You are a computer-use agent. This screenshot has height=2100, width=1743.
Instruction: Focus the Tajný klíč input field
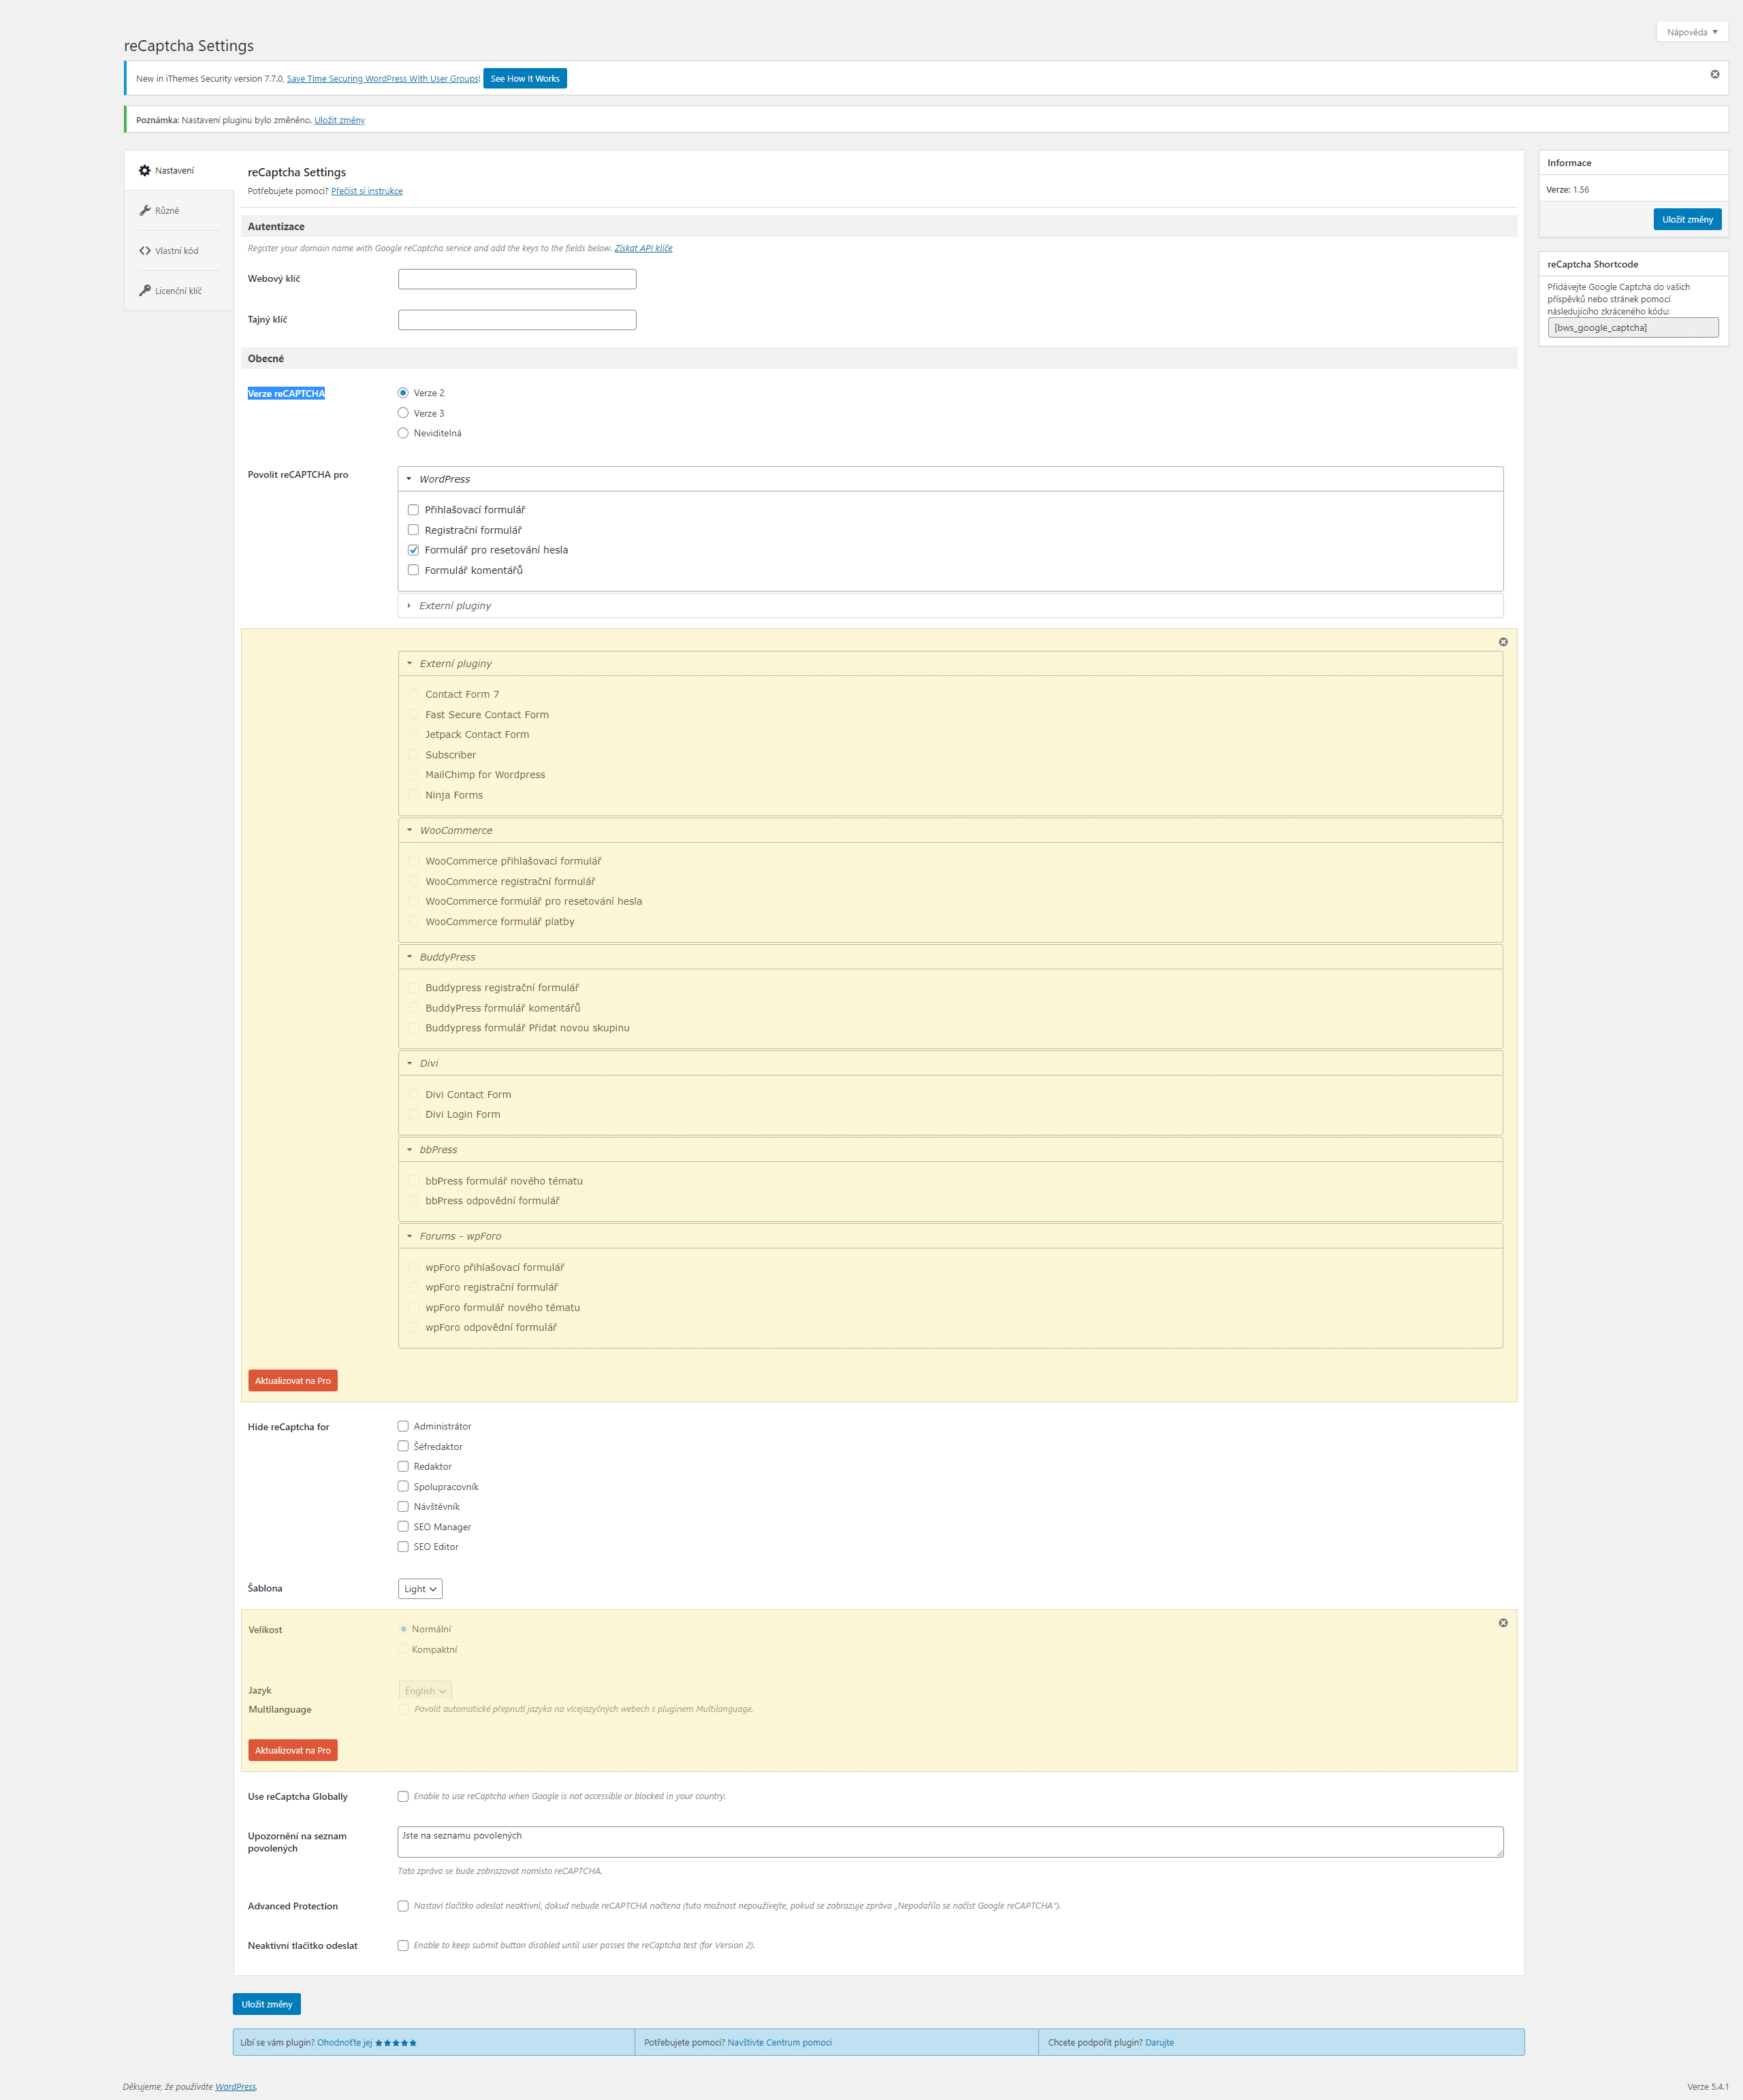click(x=517, y=320)
